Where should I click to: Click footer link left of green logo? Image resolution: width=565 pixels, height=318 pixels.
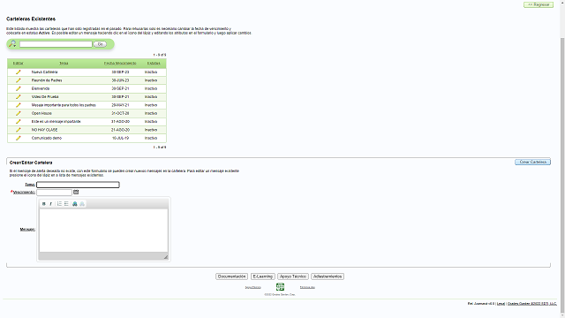tap(253, 287)
